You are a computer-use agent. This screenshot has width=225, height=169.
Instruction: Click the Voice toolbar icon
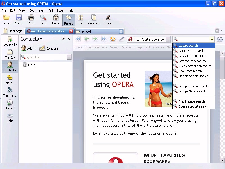(x=108, y=20)
